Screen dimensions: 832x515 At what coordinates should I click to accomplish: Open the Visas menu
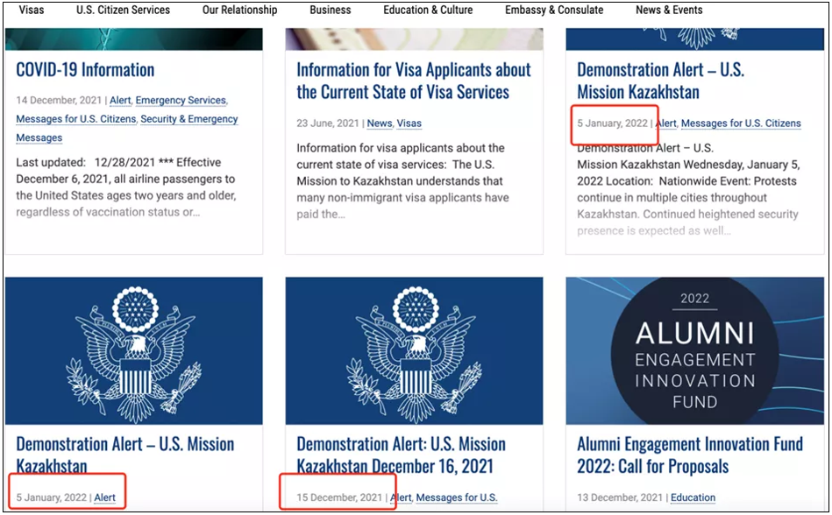click(x=32, y=10)
